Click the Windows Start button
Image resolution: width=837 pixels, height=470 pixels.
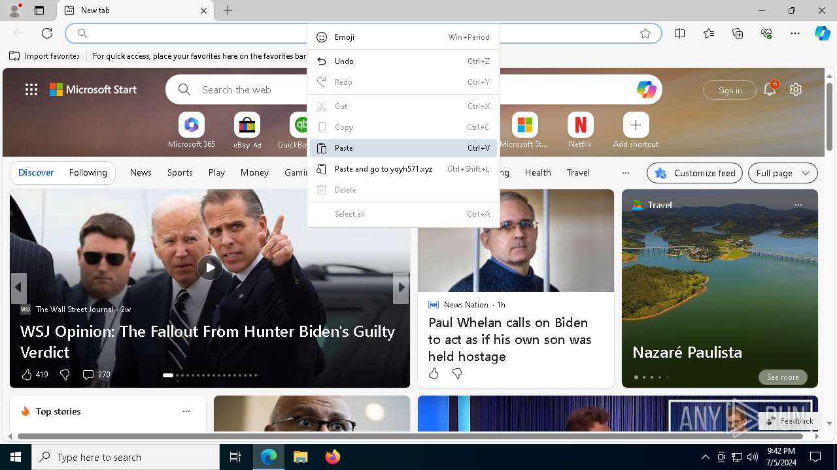(16, 457)
